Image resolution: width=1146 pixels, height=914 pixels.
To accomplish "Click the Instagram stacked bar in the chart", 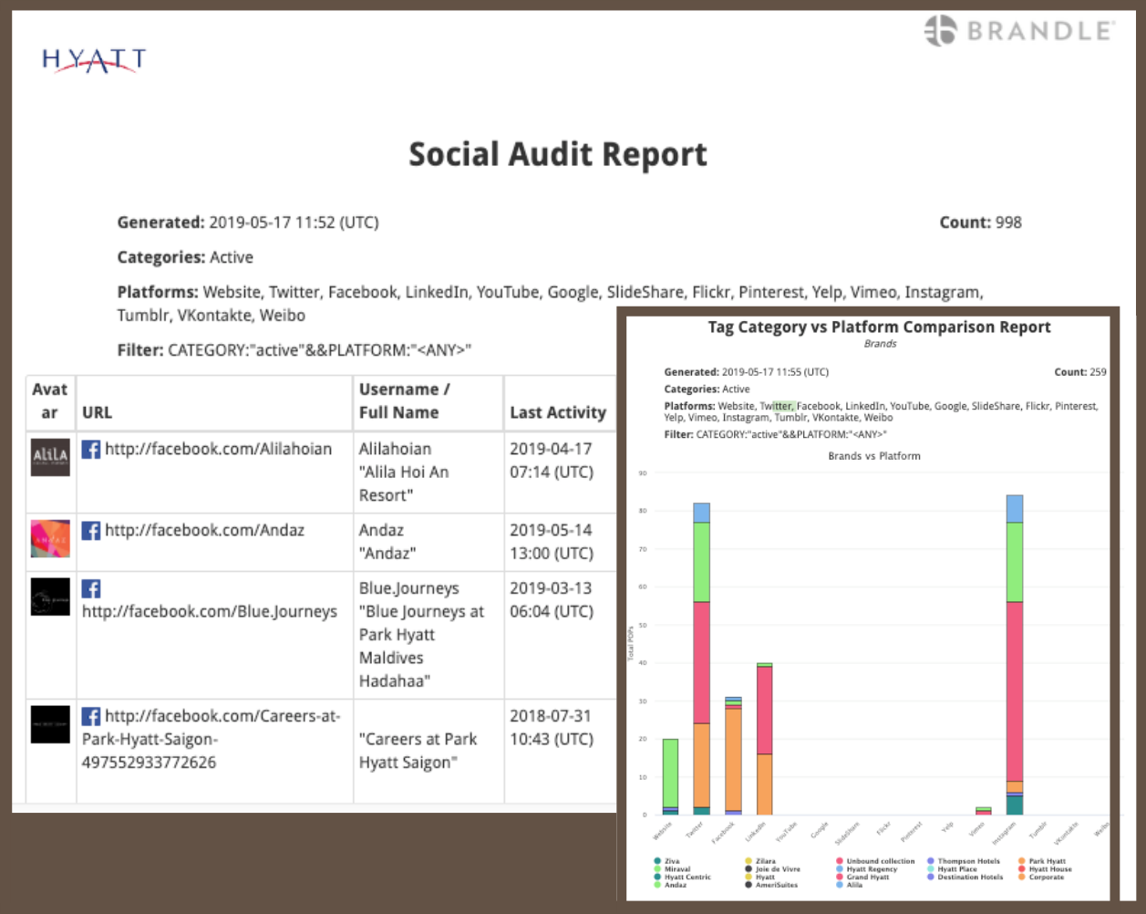I will coord(1014,655).
